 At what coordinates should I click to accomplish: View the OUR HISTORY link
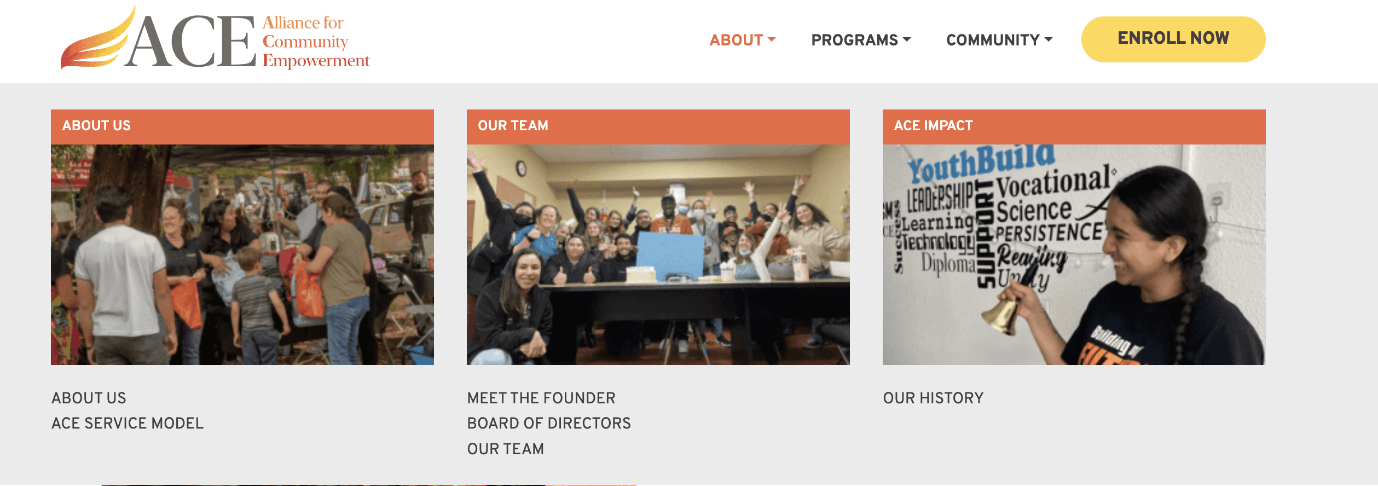click(x=933, y=398)
